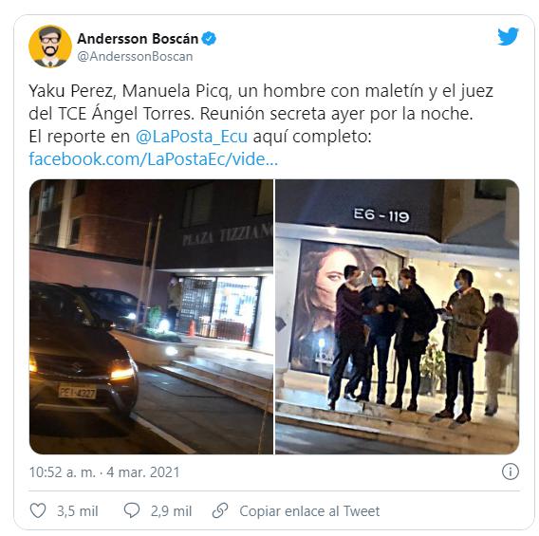Screen dimensions: 539x536
Task: Open Andersson Boscán's profile avatar
Action: tap(50, 46)
